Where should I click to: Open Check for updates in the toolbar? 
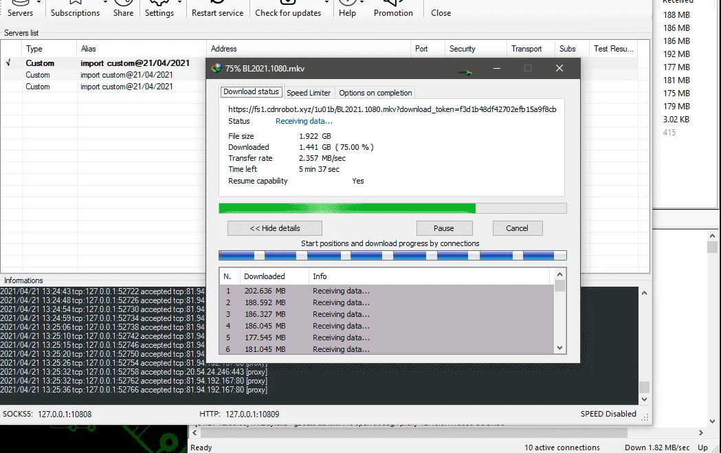pyautogui.click(x=288, y=8)
